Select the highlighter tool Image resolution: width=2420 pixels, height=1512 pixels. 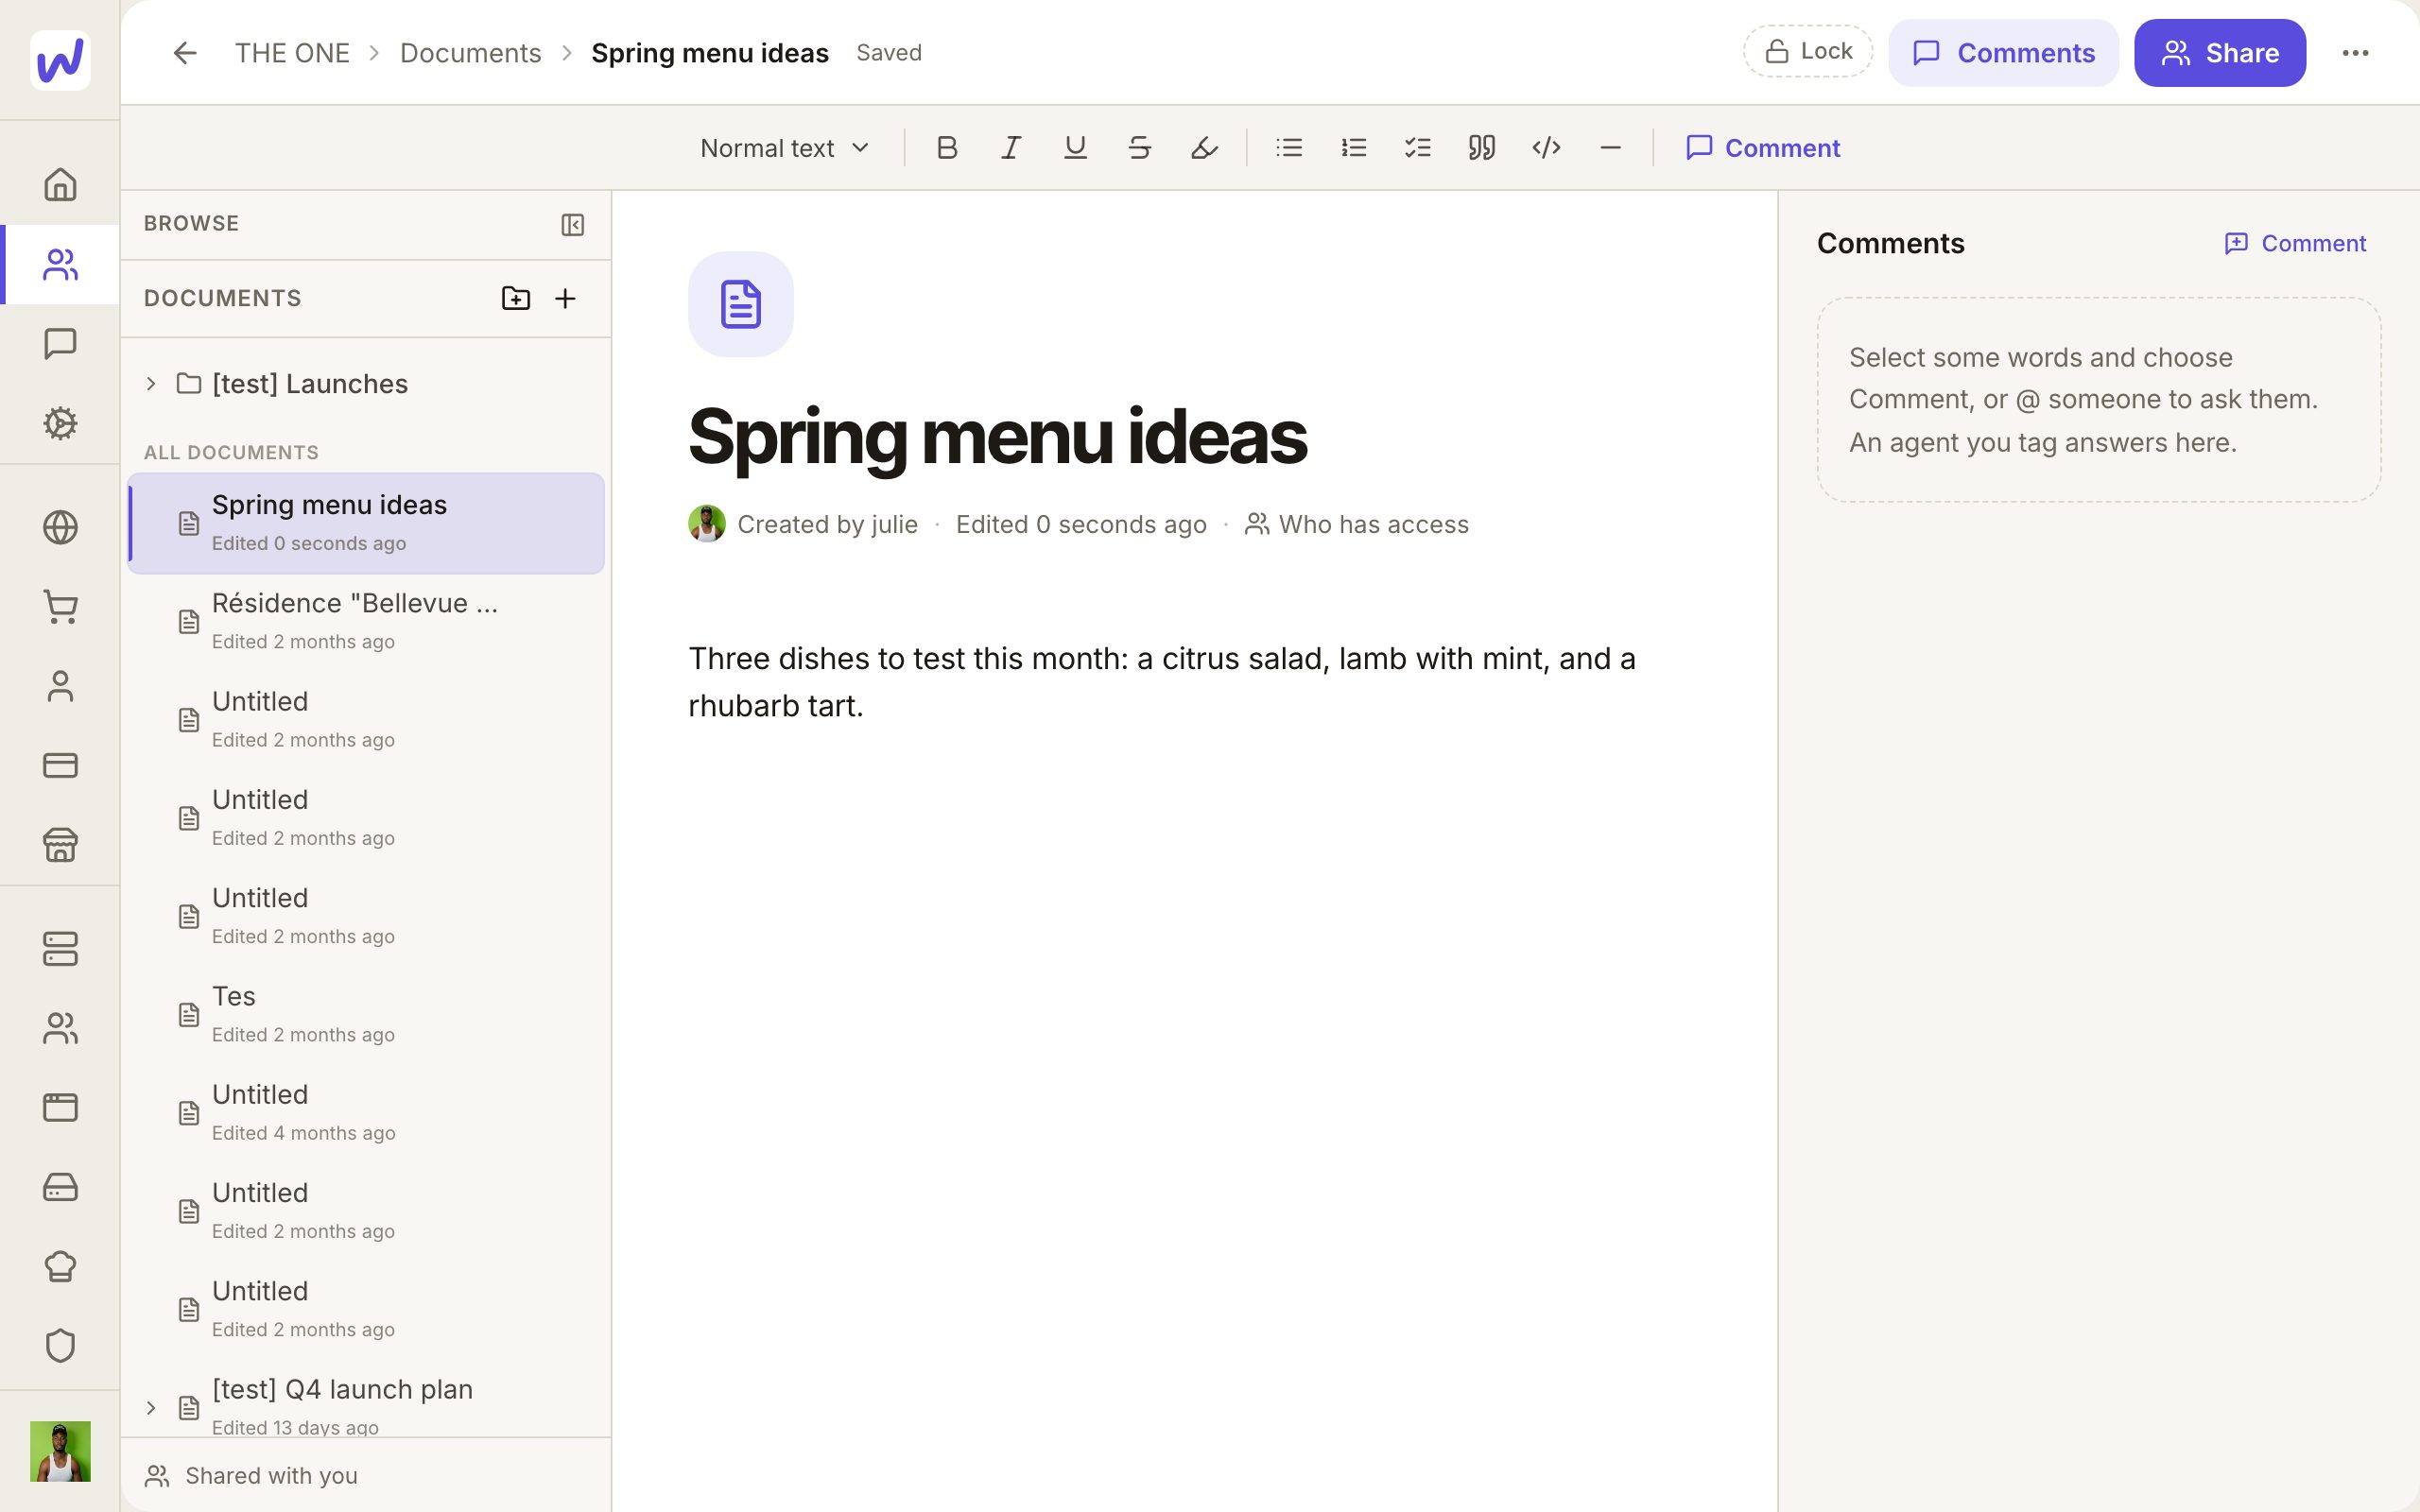1204,148
